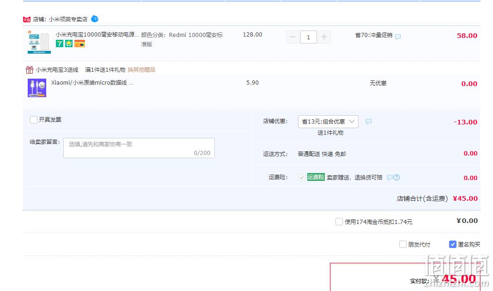Click the 给卖家留言 message text box
This screenshot has width=493, height=291.
pyautogui.click(x=139, y=148)
